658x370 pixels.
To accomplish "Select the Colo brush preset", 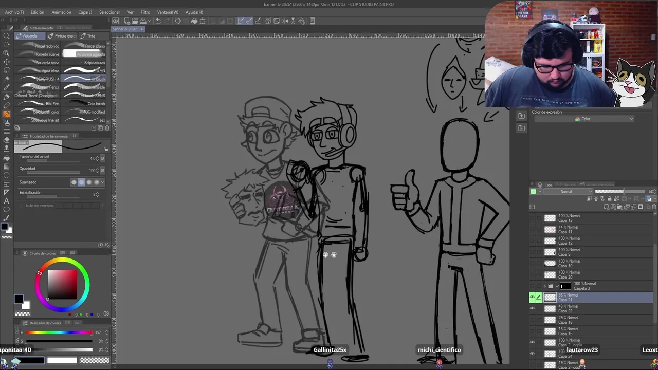I will [x=84, y=104].
